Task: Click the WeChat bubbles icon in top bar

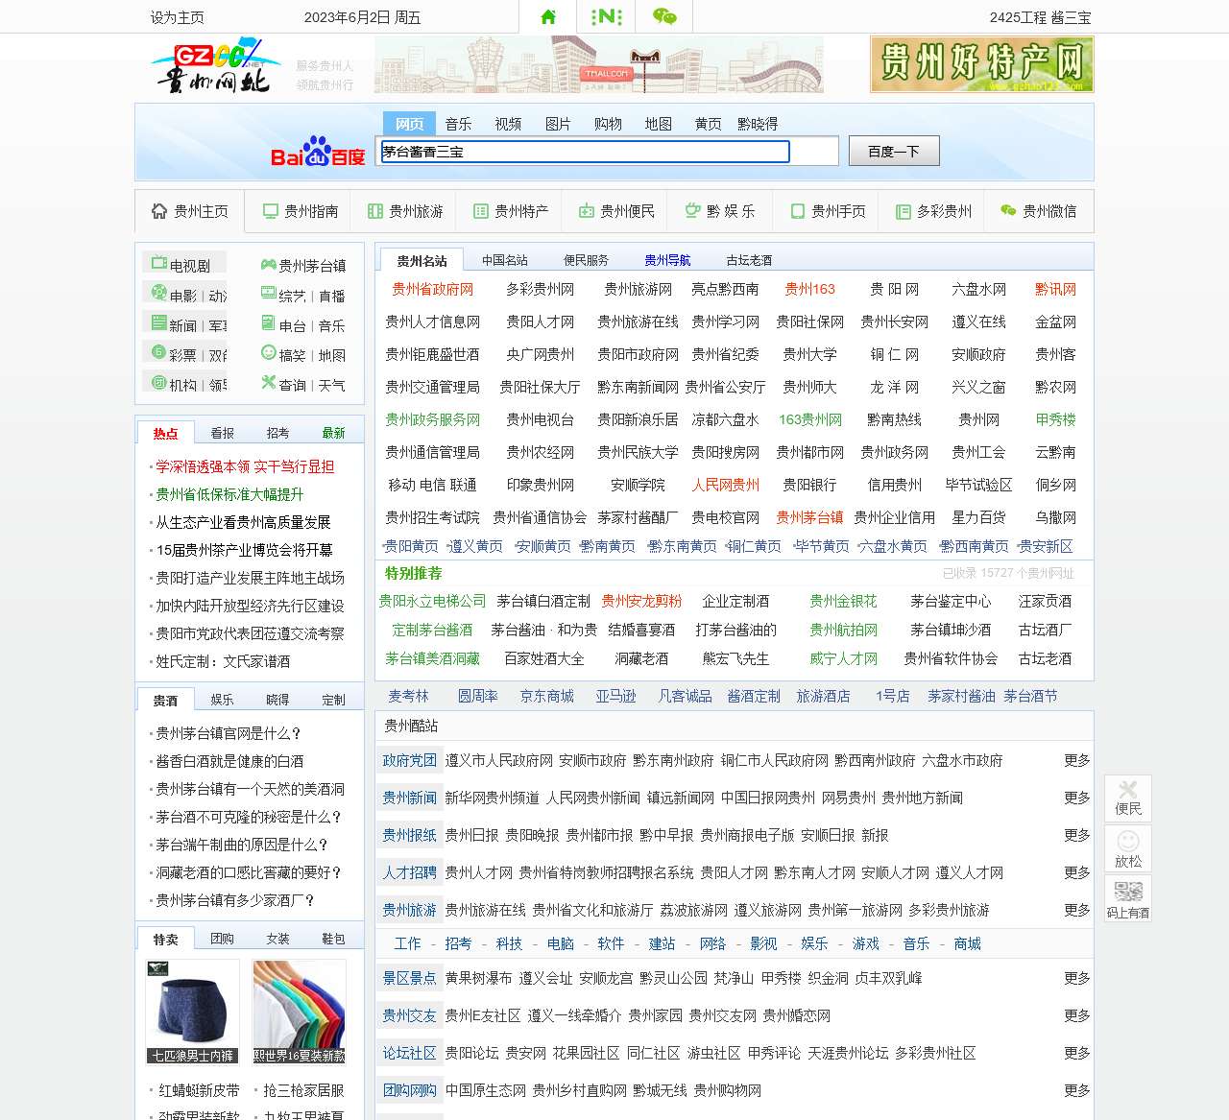Action: point(664,16)
